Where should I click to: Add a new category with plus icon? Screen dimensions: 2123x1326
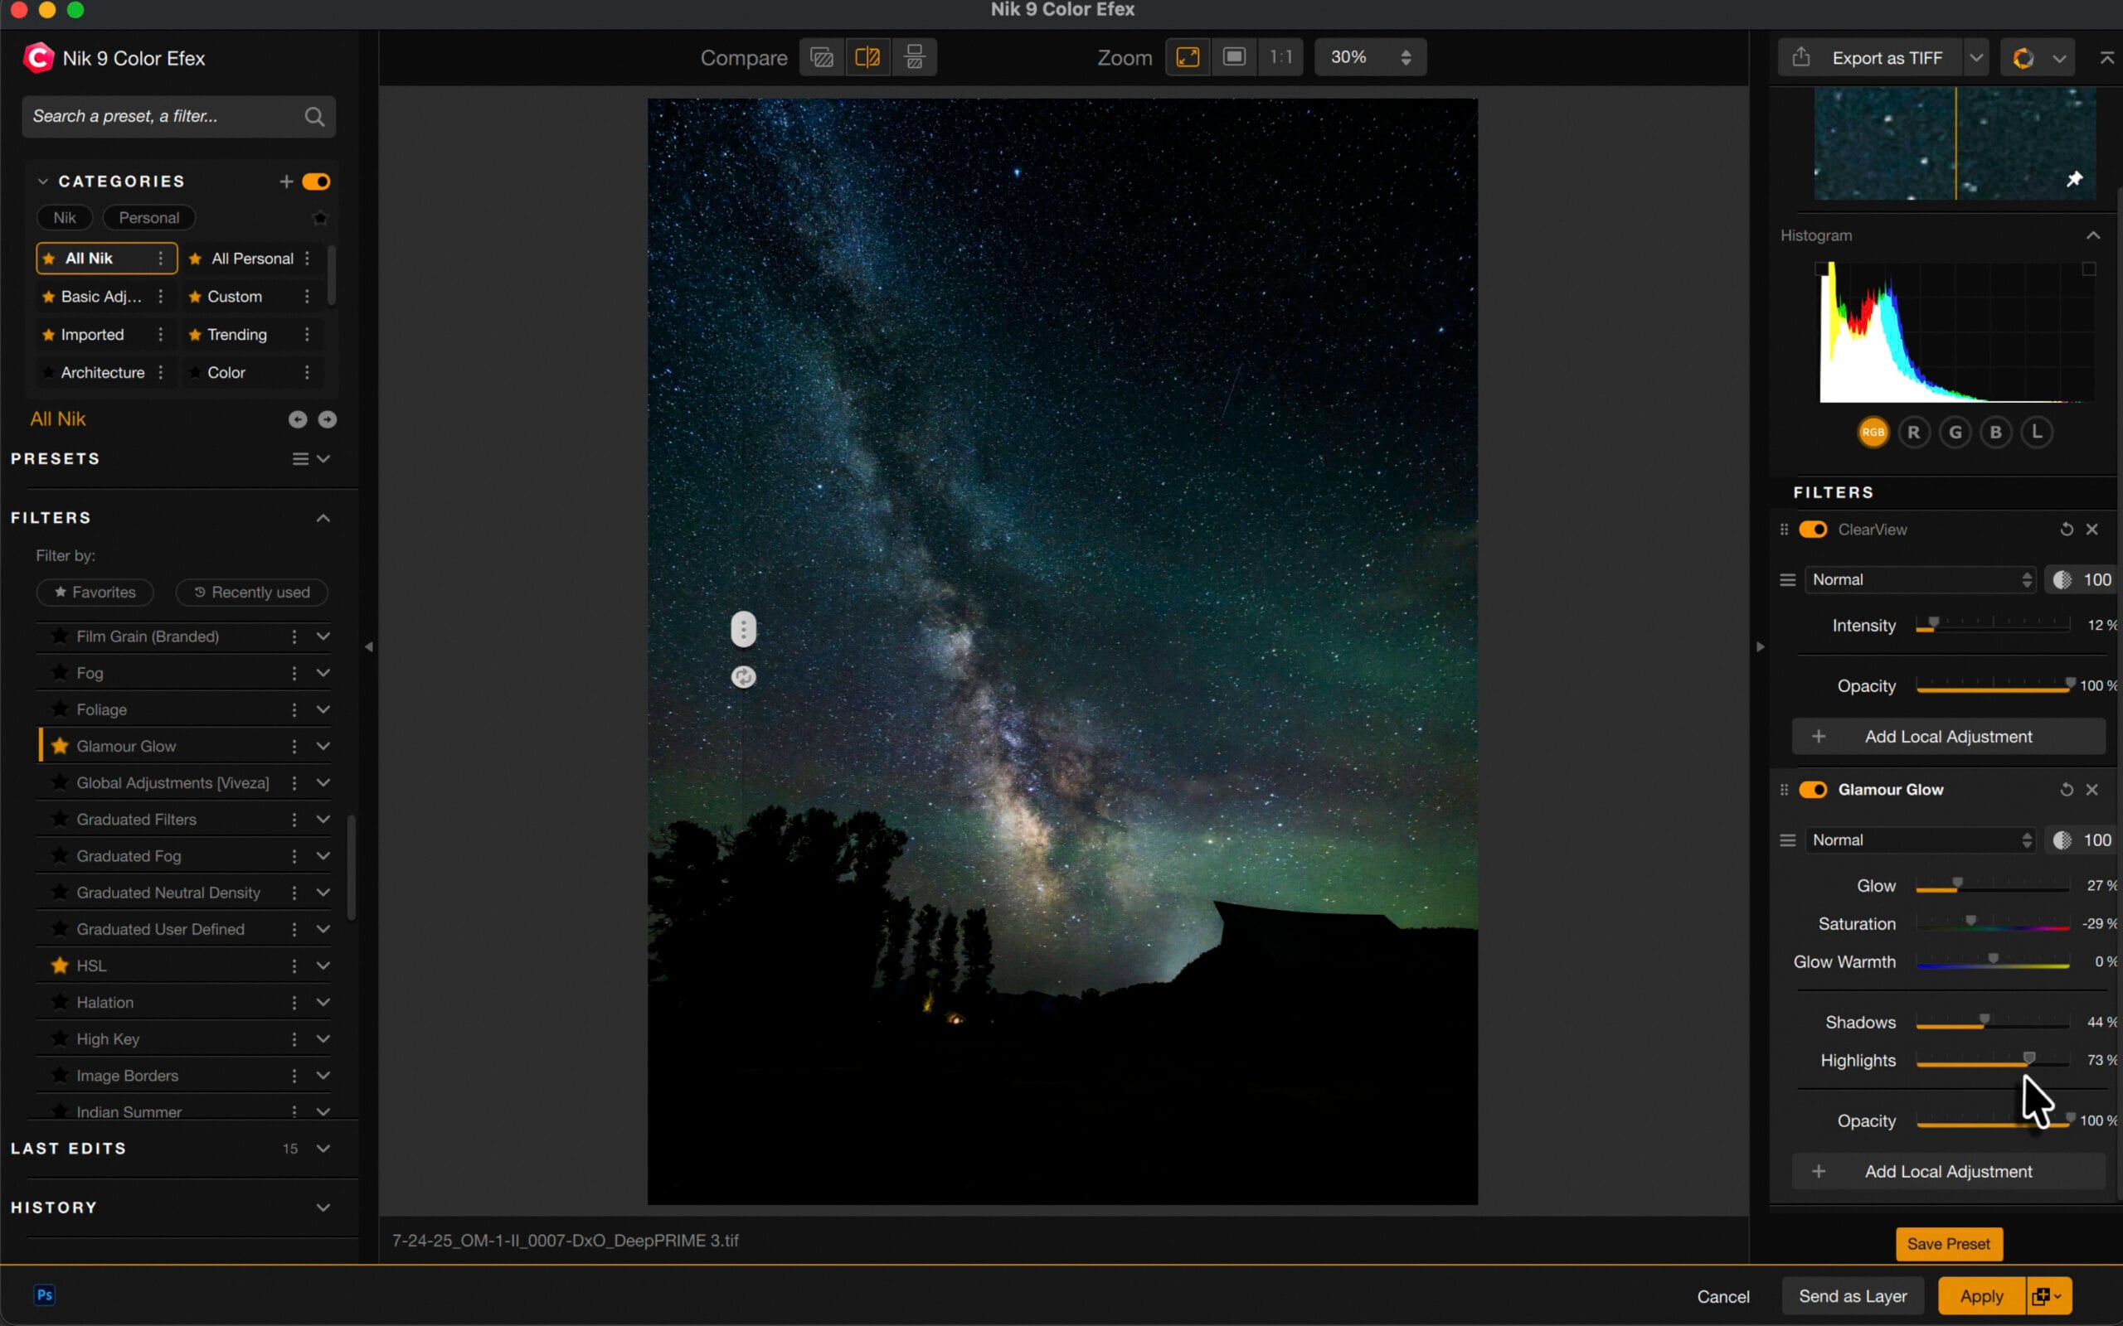click(286, 181)
